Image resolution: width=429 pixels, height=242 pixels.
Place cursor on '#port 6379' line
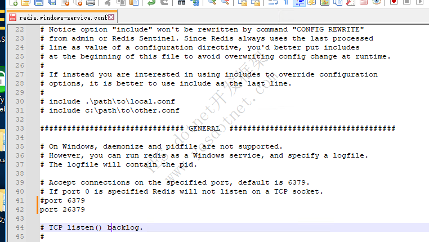(x=62, y=200)
